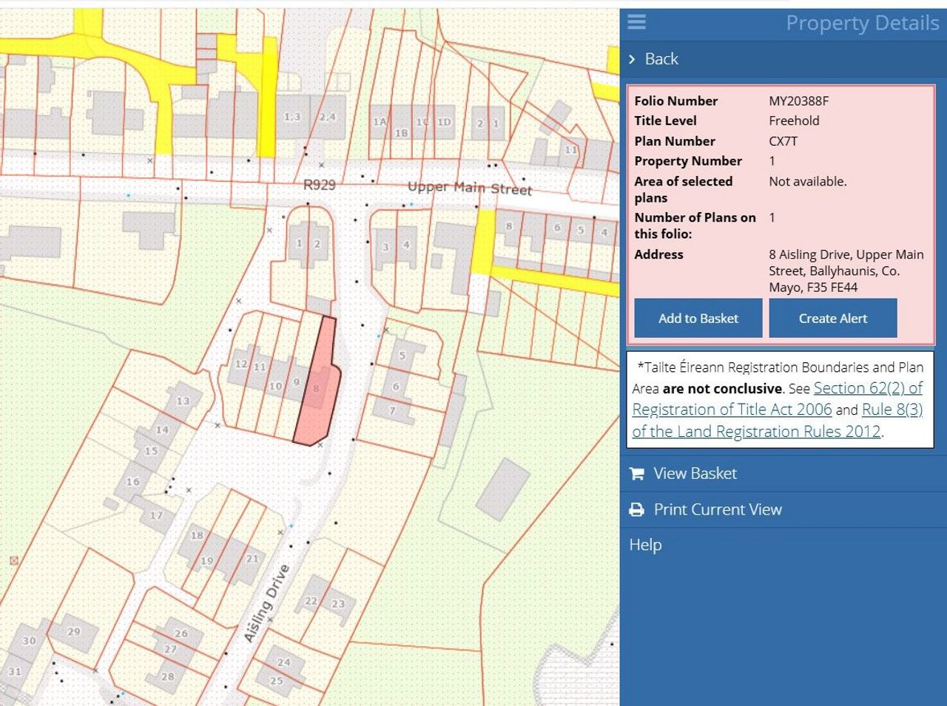Open Section 62(2) Registration of Title Act link
The height and width of the screenshot is (706, 947).
click(778, 398)
